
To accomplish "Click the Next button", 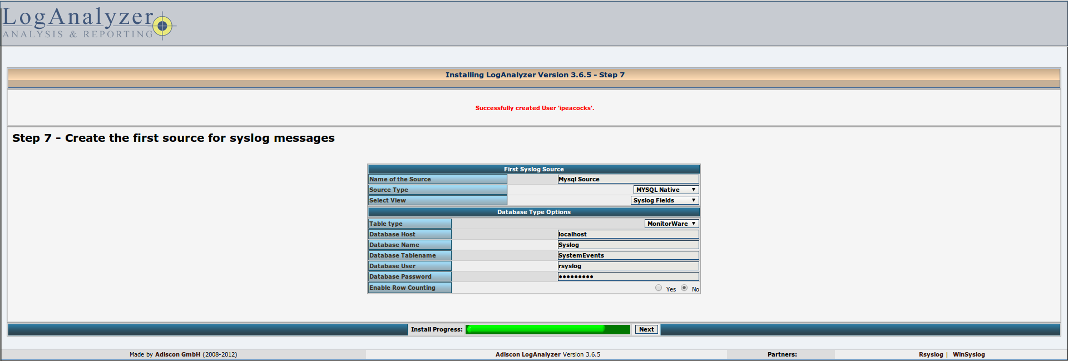I will coord(646,329).
